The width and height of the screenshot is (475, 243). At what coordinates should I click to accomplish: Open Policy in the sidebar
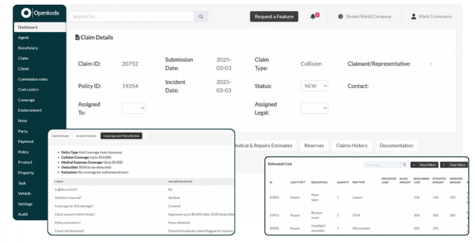[x=23, y=152]
